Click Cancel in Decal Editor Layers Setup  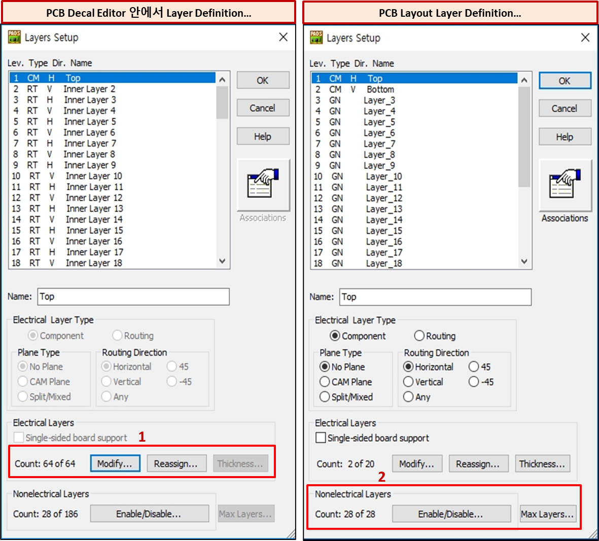click(x=263, y=108)
